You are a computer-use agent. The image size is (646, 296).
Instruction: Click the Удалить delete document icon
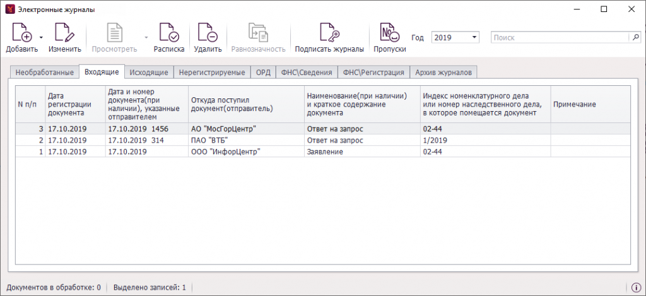pos(208,33)
